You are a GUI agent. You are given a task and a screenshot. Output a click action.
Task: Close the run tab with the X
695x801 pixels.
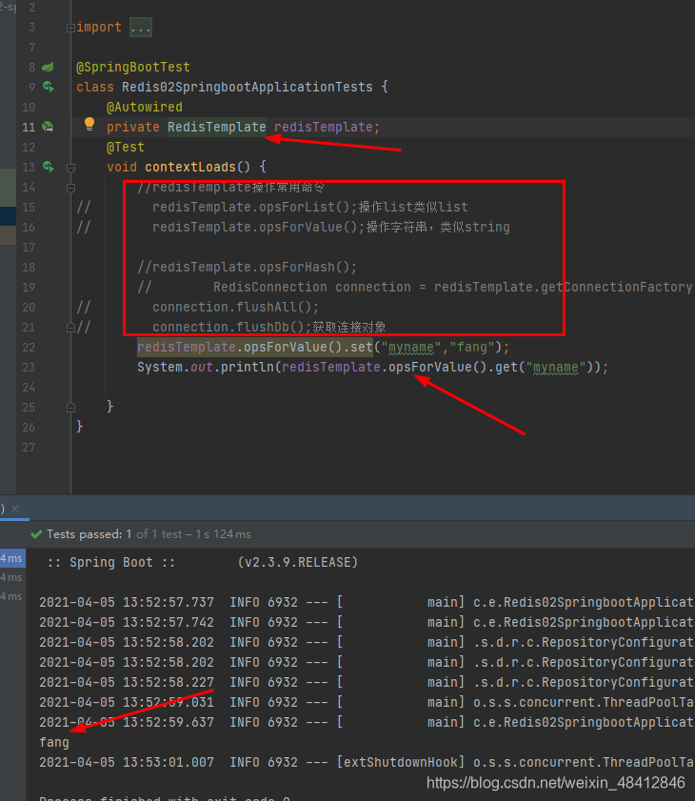click(15, 509)
